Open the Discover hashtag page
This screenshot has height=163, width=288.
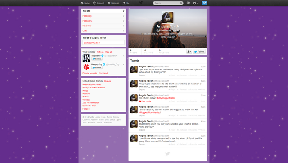113,3
